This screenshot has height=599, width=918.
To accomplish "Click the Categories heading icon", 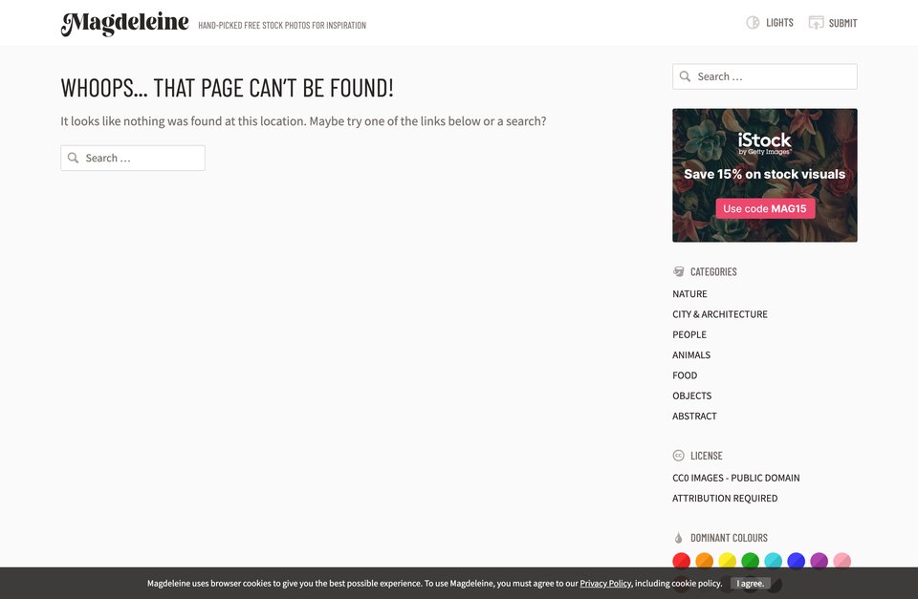I will point(679,271).
